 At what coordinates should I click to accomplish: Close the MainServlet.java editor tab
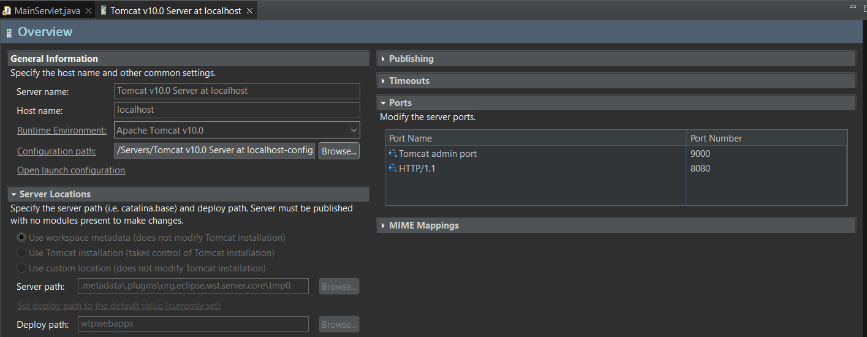pos(88,11)
